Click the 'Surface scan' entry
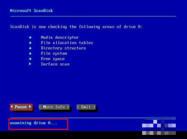This screenshot has width=187, height=139. coord(55,64)
